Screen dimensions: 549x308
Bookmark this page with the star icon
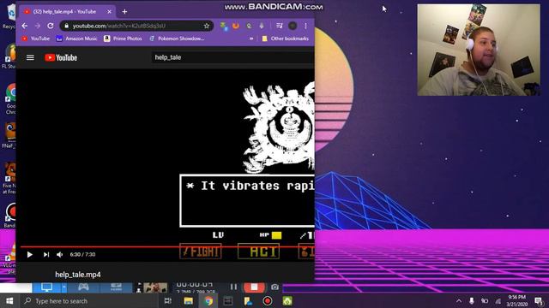click(x=207, y=26)
